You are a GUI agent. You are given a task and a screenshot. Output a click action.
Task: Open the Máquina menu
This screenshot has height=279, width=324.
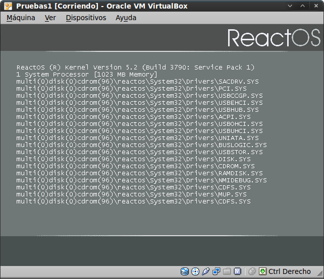pos(21,18)
